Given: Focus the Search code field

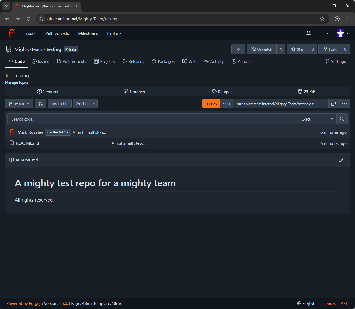Looking at the screenshot, I should pos(153,119).
